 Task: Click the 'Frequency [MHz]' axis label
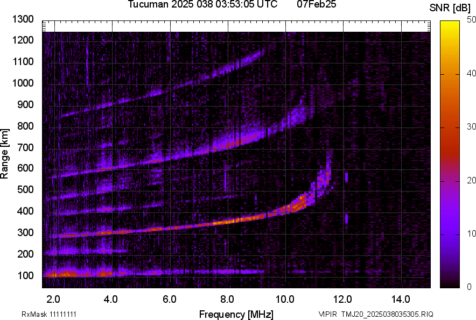click(236, 314)
